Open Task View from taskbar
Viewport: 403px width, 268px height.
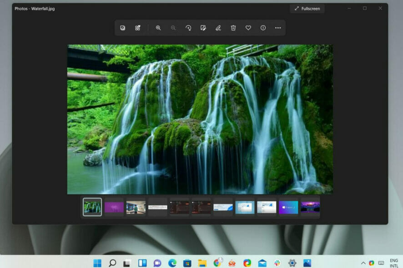click(127, 263)
